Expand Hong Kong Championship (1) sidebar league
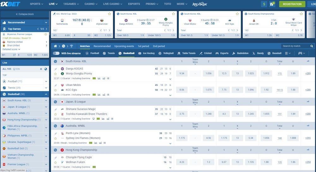 pos(46,120)
